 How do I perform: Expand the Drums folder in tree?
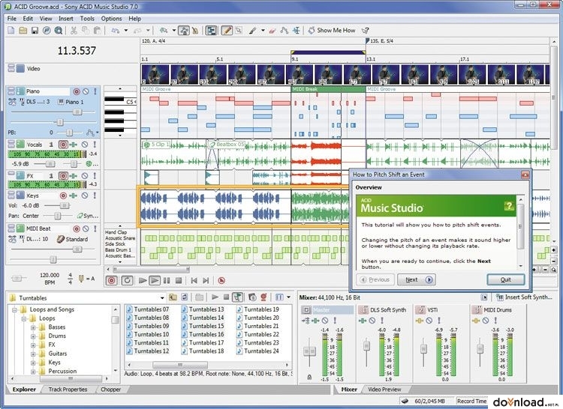33,336
